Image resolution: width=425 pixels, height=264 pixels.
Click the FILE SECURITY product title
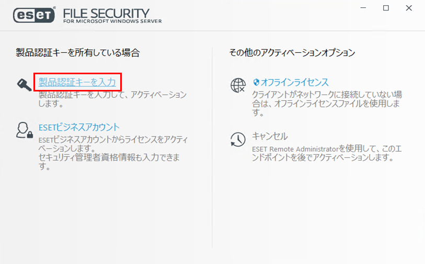pyautogui.click(x=106, y=13)
